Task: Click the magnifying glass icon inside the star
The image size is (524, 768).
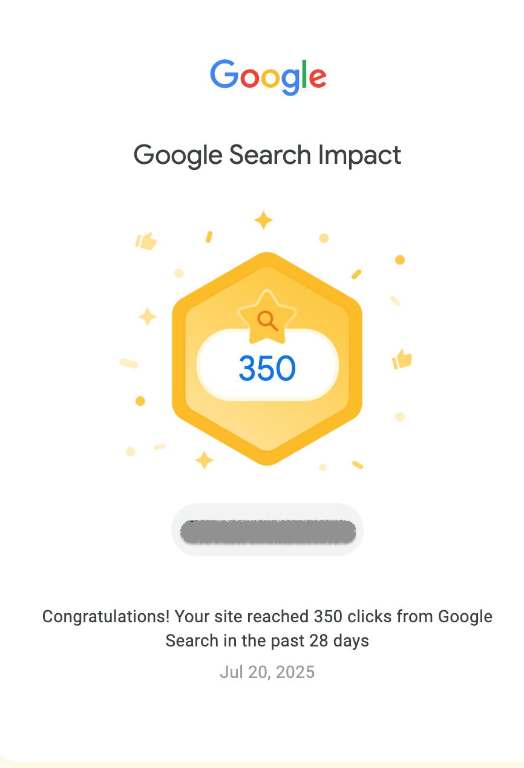Action: [x=267, y=320]
